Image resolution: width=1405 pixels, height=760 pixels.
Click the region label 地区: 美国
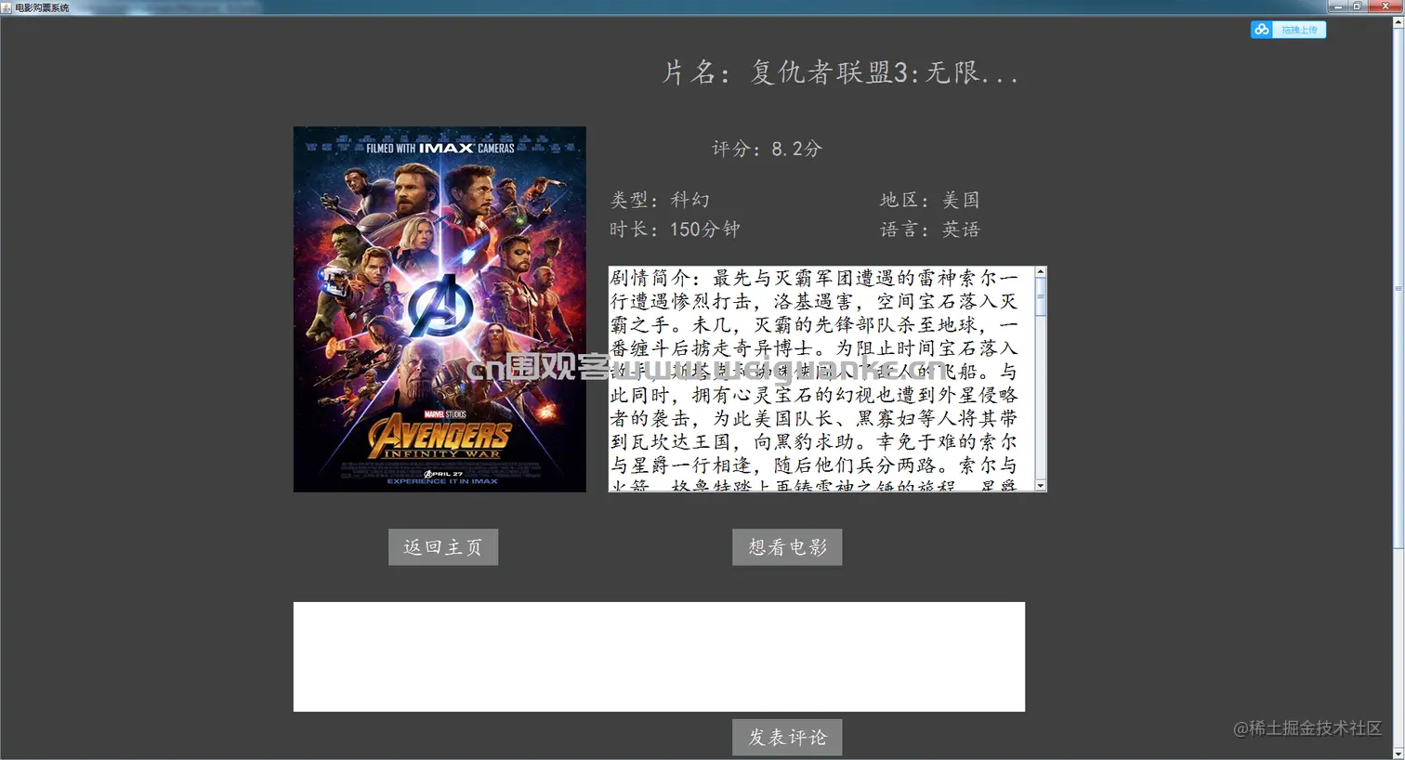click(930, 200)
